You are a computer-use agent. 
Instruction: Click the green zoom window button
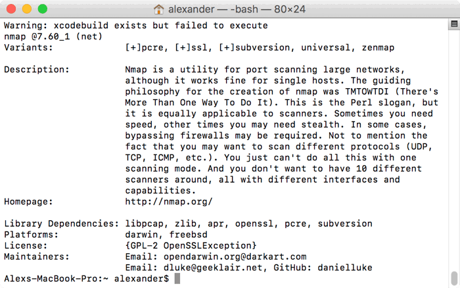[43, 9]
